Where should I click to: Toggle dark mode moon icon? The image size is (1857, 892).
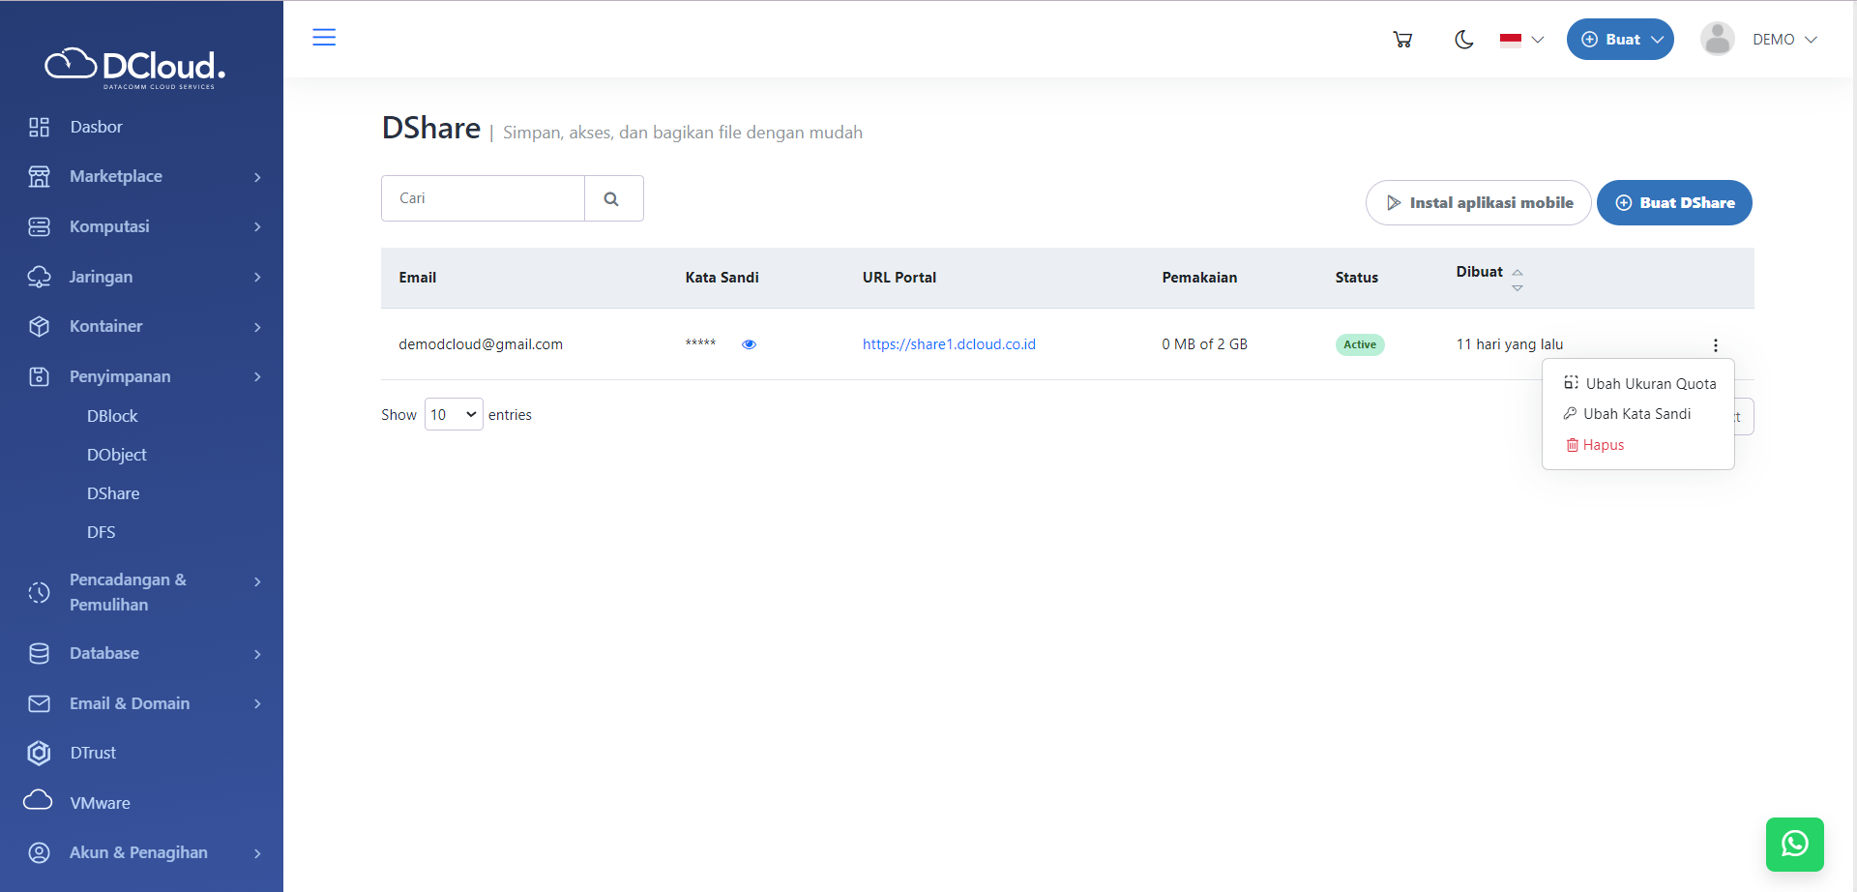[x=1463, y=40]
